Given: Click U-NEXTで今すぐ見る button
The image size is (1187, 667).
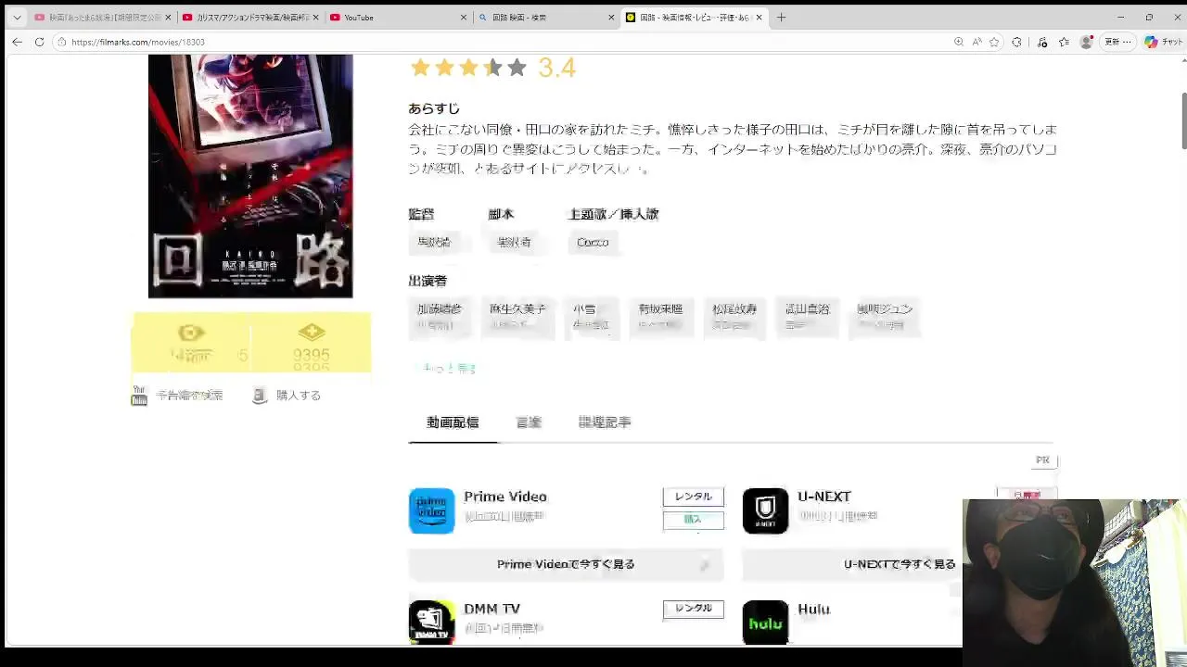Looking at the screenshot, I should point(900,564).
